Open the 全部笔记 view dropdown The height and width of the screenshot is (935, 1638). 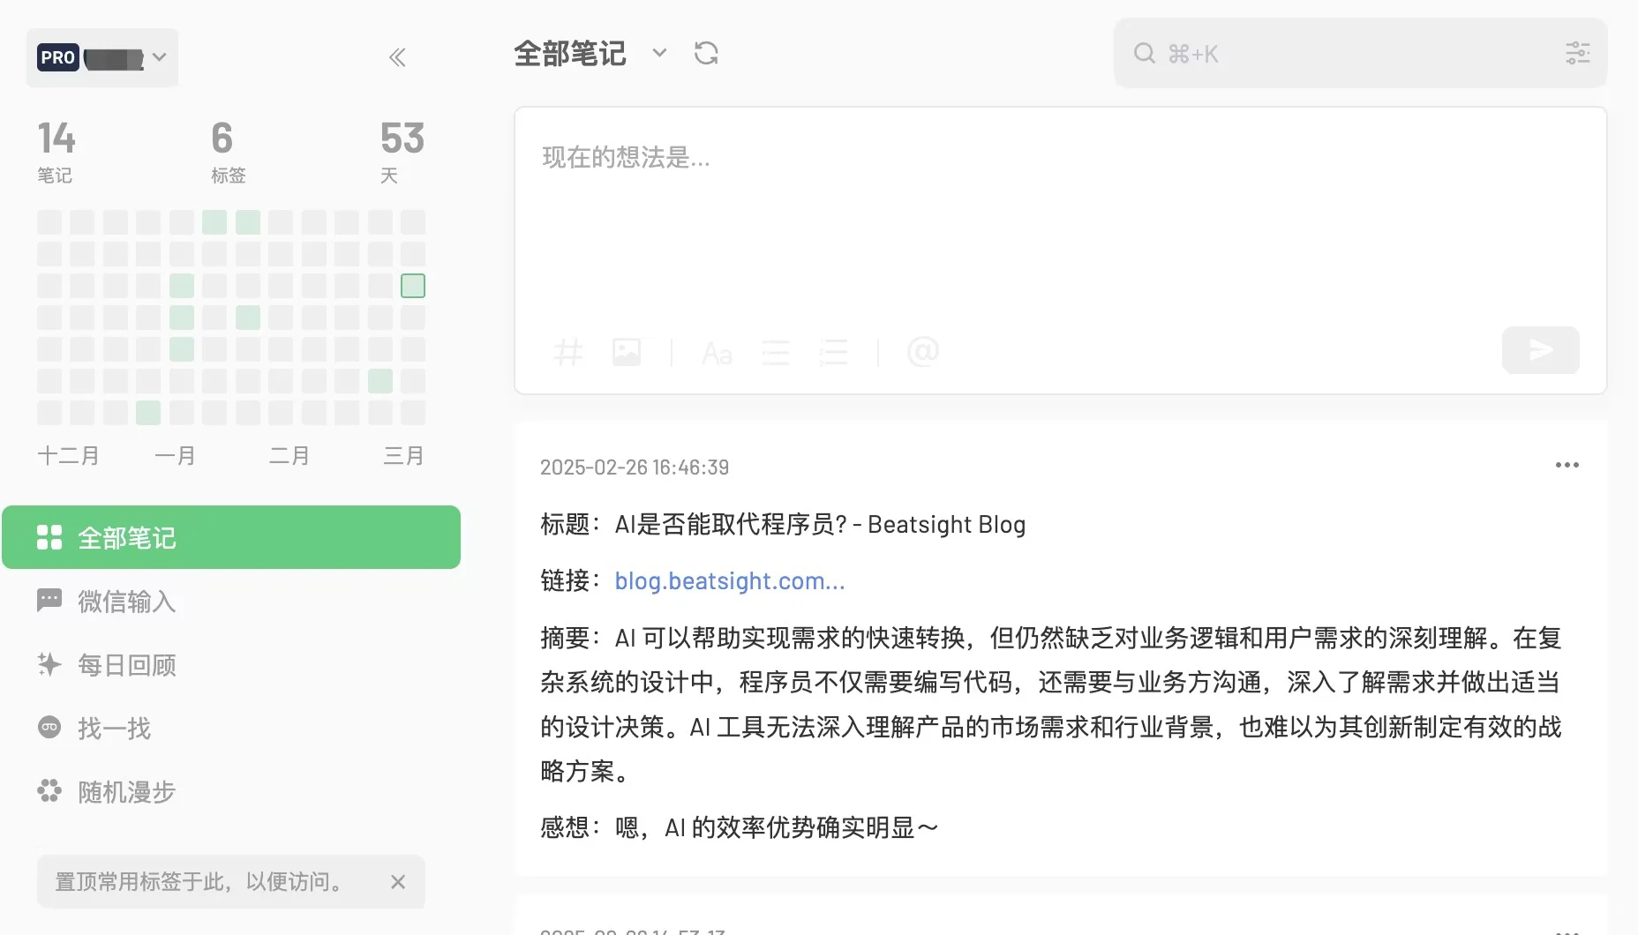coord(658,54)
